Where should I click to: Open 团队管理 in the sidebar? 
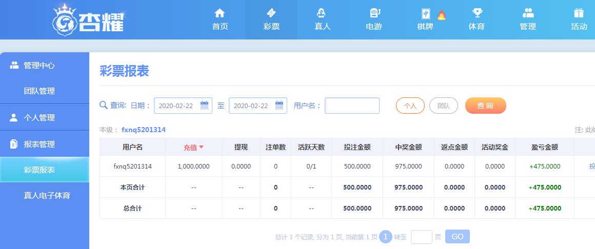pyautogui.click(x=45, y=91)
